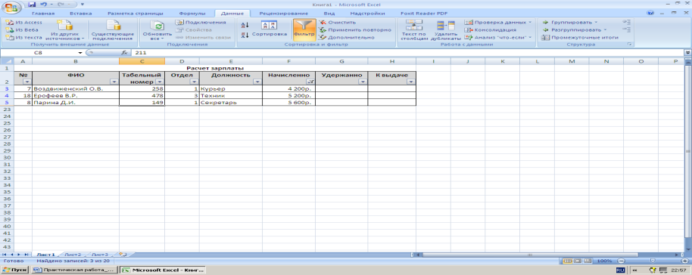692x275 pixels.
Task: Clear the filter (Очистить)
Action: pos(338,22)
